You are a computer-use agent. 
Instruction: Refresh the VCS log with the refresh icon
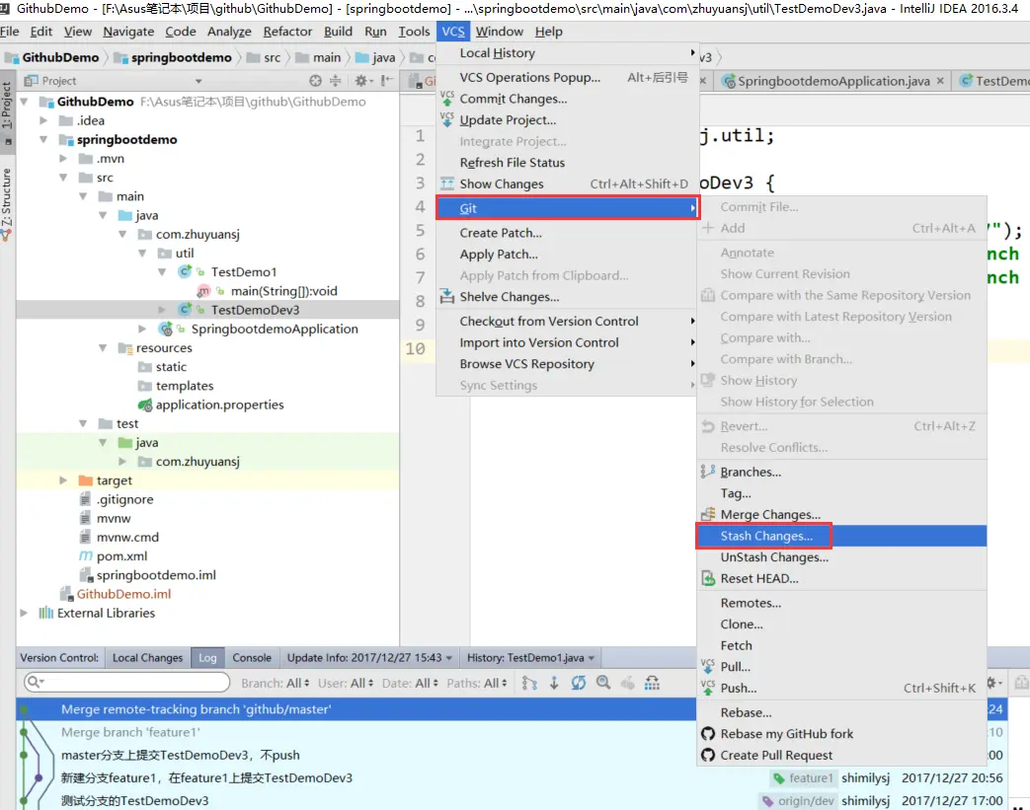[x=578, y=684]
